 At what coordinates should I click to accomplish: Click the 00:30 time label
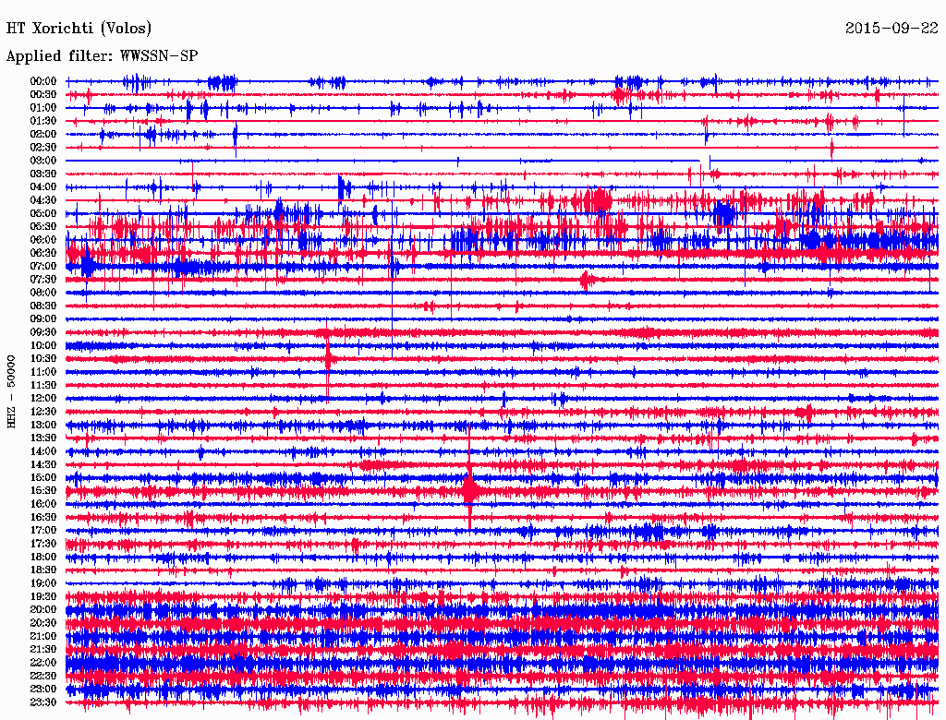(43, 95)
